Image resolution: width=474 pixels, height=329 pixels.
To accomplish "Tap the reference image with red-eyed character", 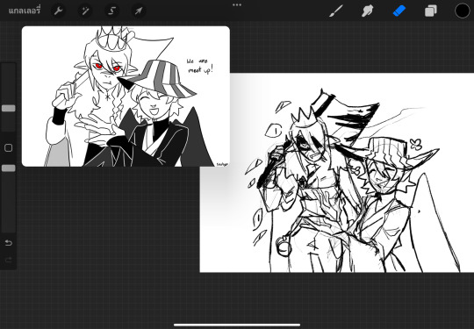I will [126, 97].
